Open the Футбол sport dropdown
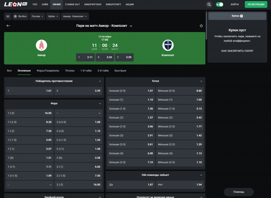Screen dimensions: 271x198 pyautogui.click(x=20, y=16)
